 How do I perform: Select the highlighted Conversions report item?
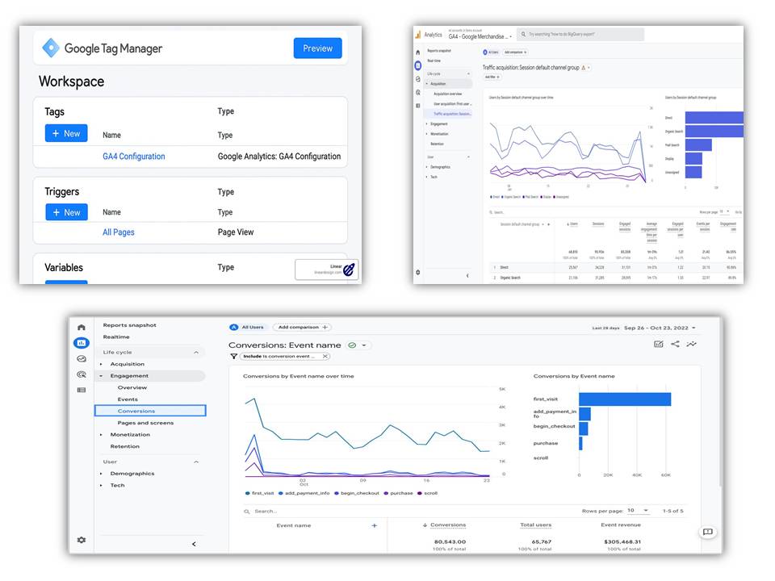[150, 411]
